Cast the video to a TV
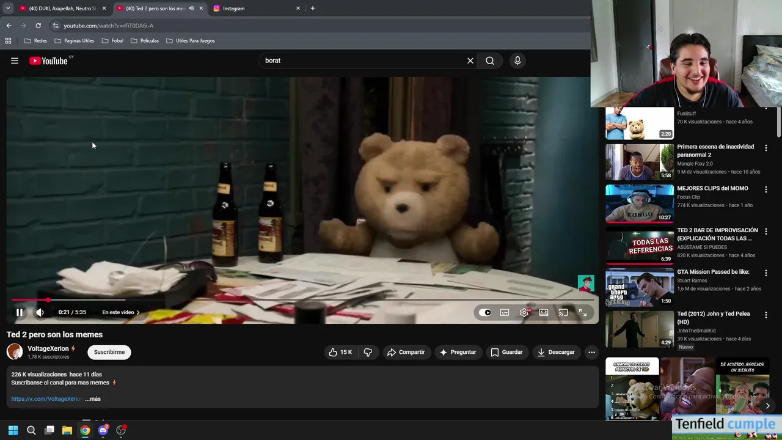The height and width of the screenshot is (440, 782). coord(563,312)
